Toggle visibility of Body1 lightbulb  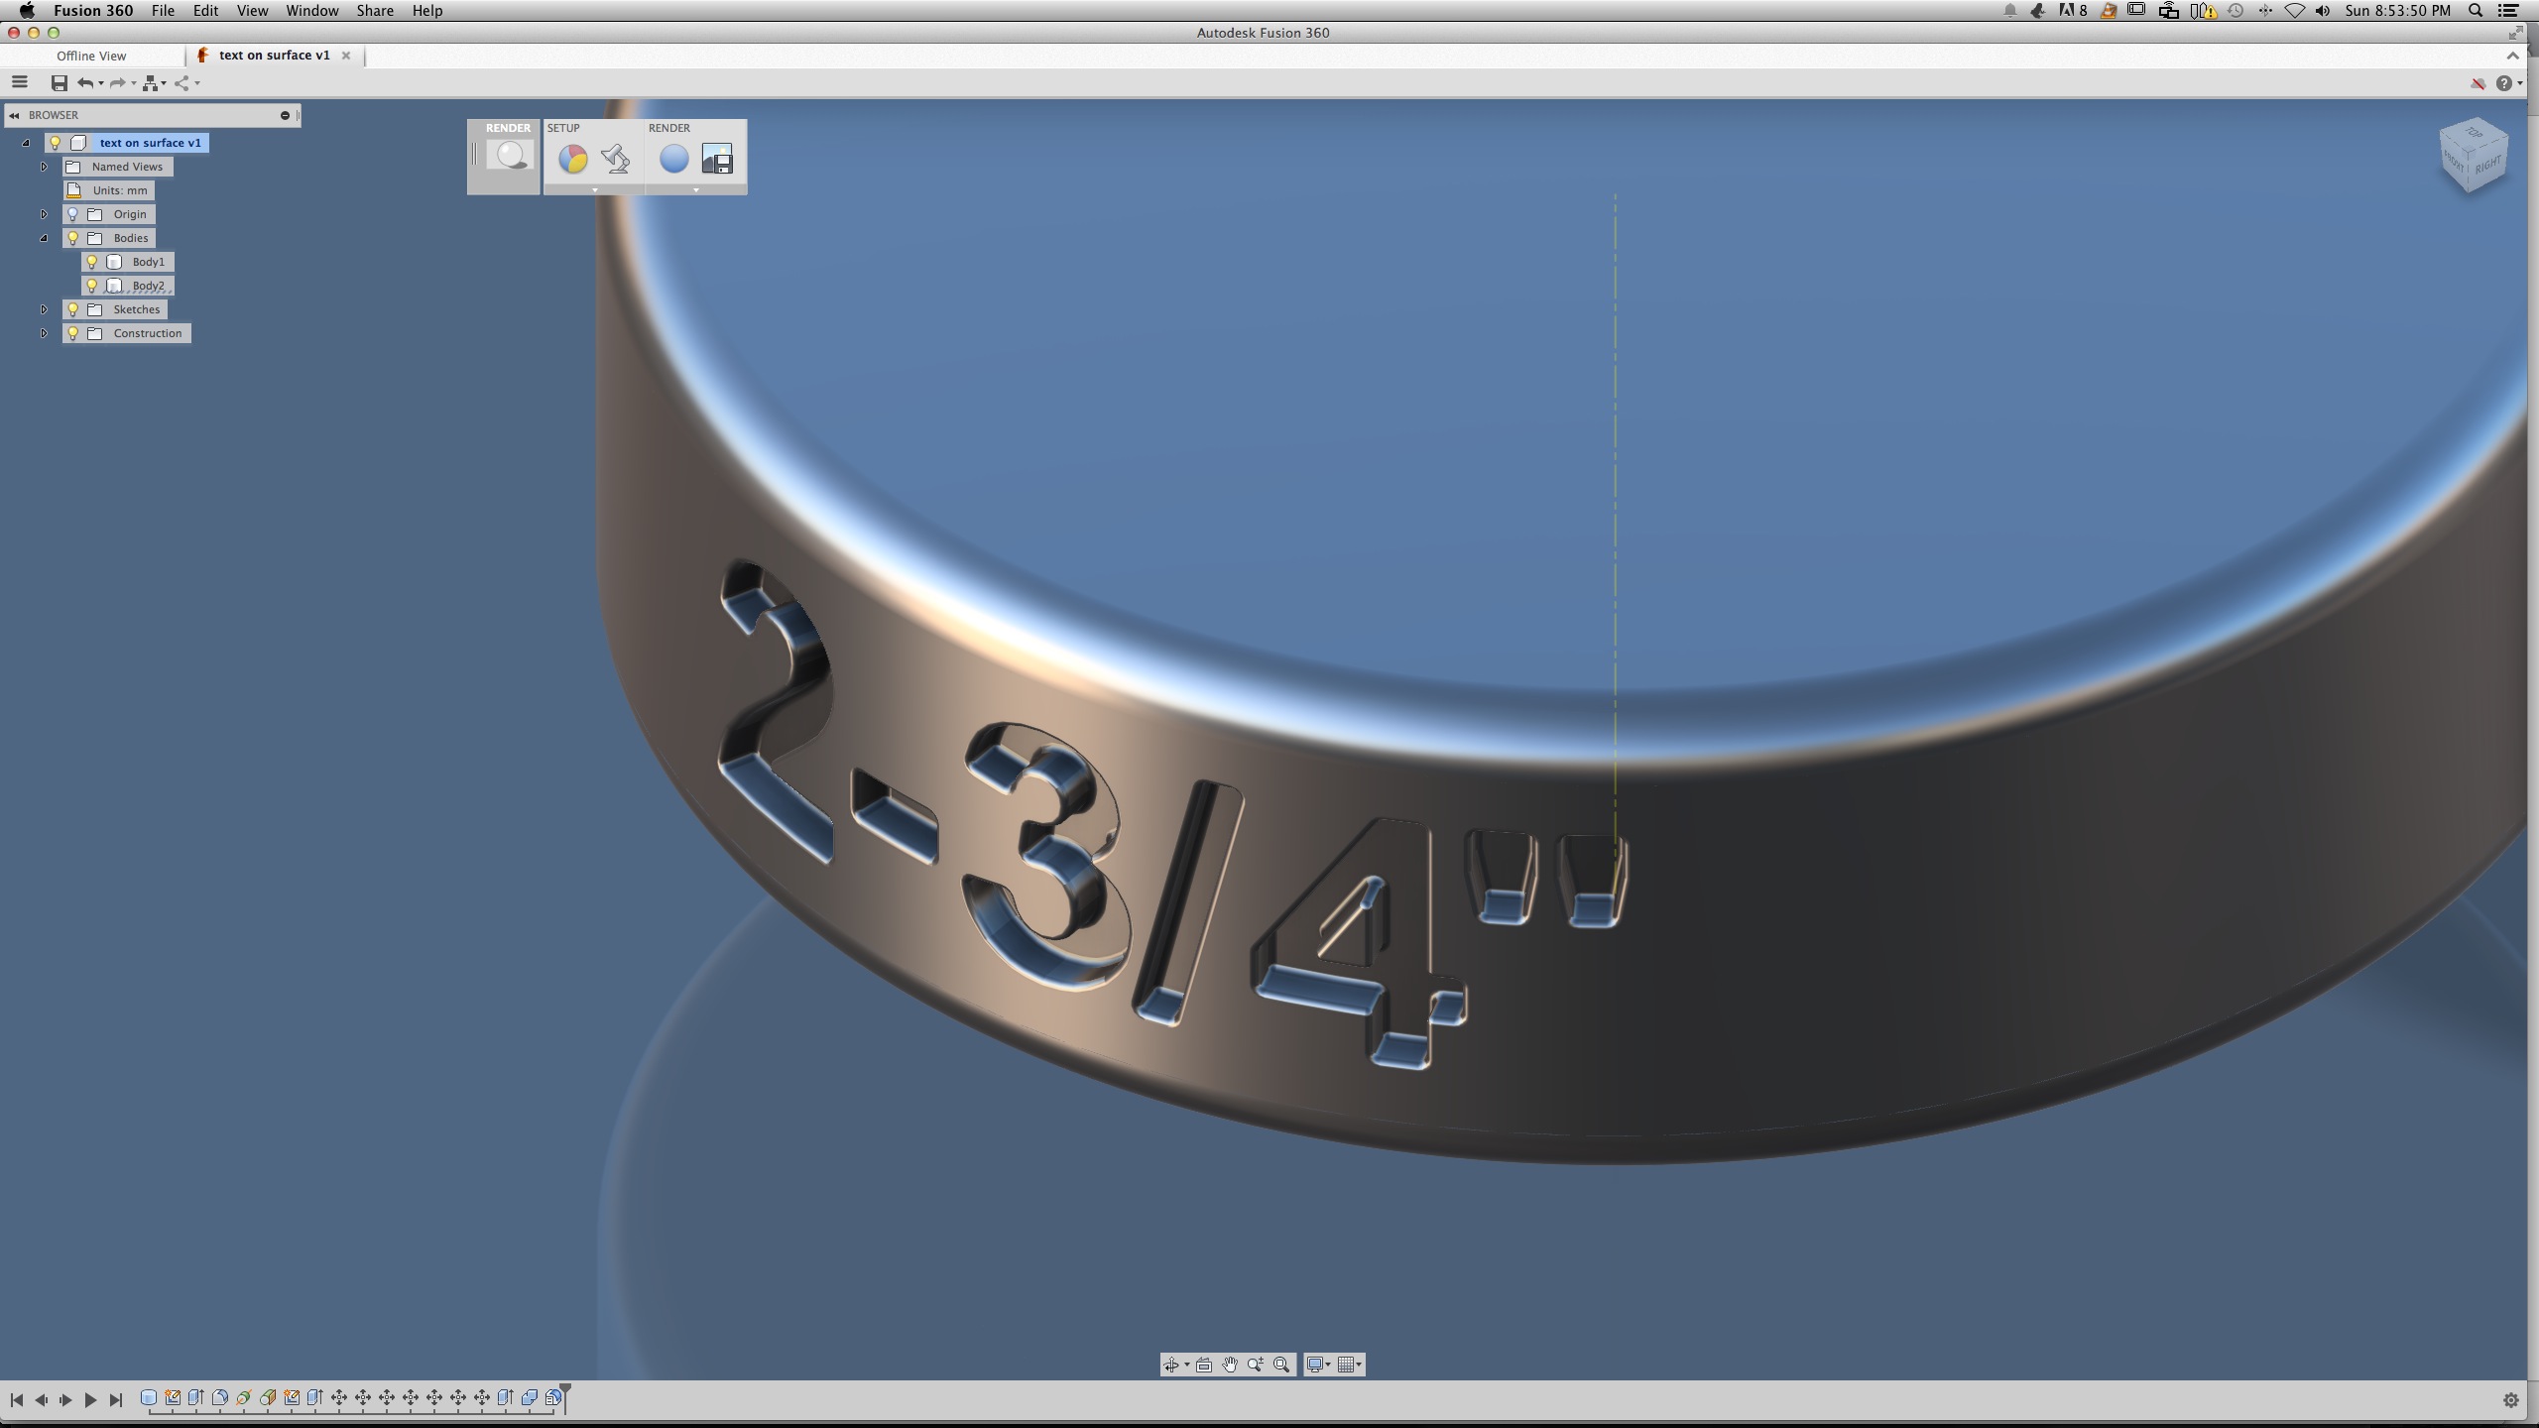(x=91, y=263)
